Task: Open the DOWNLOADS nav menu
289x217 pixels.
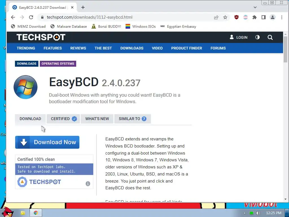Action: [132, 48]
